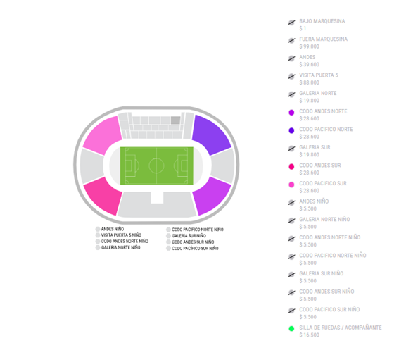Click the unavailable icon beside BAJO MARQUESINA
Screen dimensions: 406x343
click(x=291, y=23)
